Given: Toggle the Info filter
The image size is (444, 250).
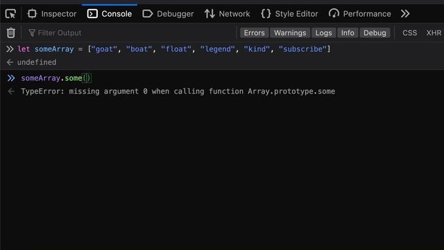Looking at the screenshot, I should pyautogui.click(x=348, y=33).
